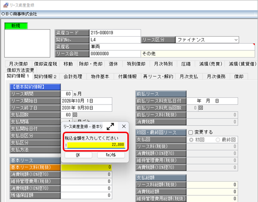Select the 初回 radio button
258x202 pixels.
pyautogui.click(x=191, y=140)
